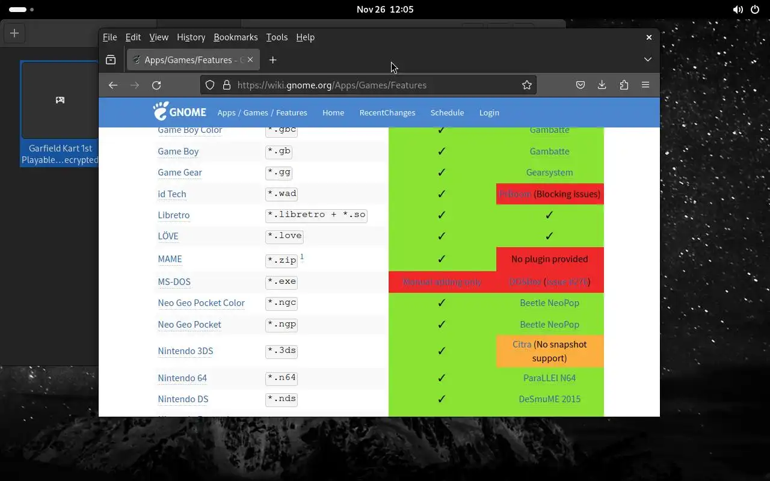
Task: Open the History menu
Action: point(191,37)
